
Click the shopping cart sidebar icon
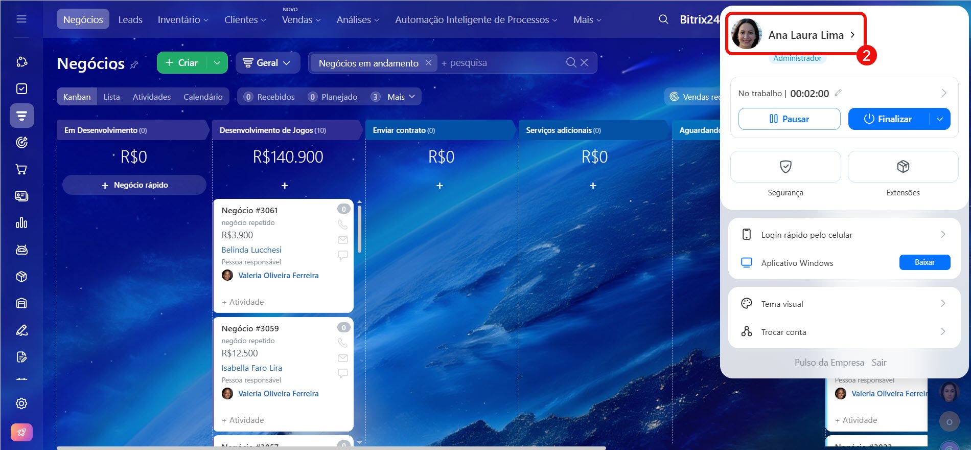[21, 169]
